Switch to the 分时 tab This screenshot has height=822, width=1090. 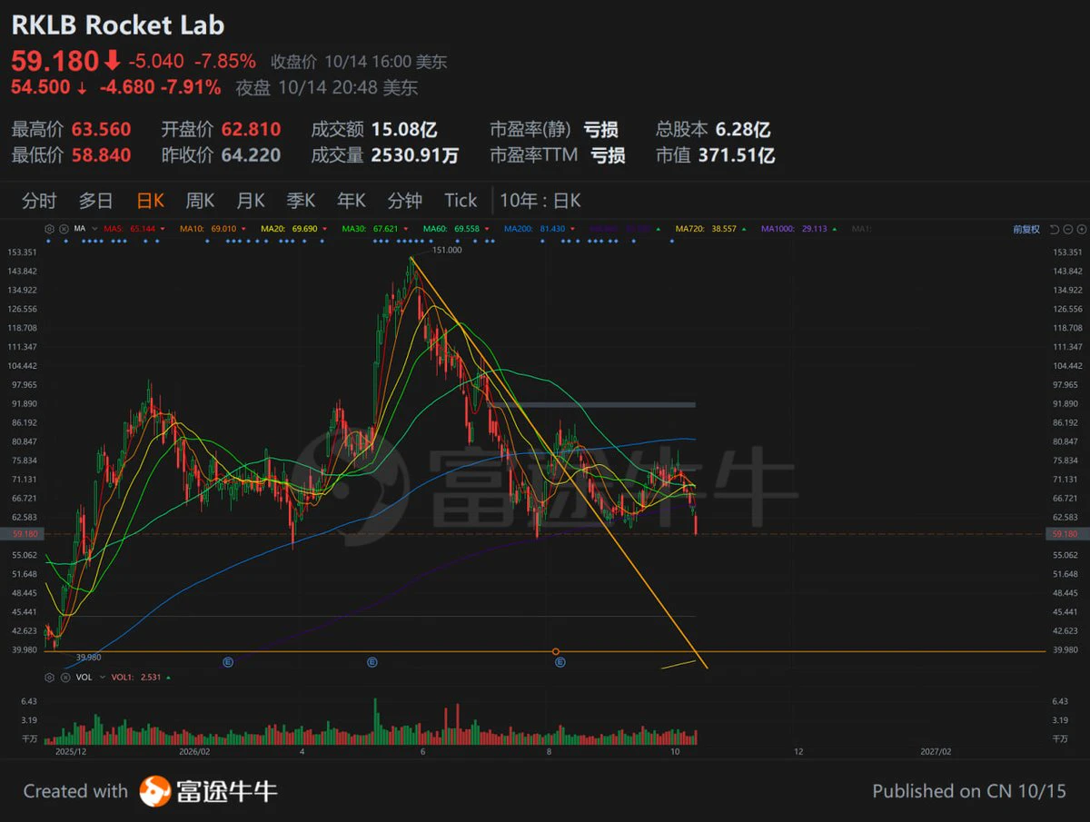coord(39,201)
